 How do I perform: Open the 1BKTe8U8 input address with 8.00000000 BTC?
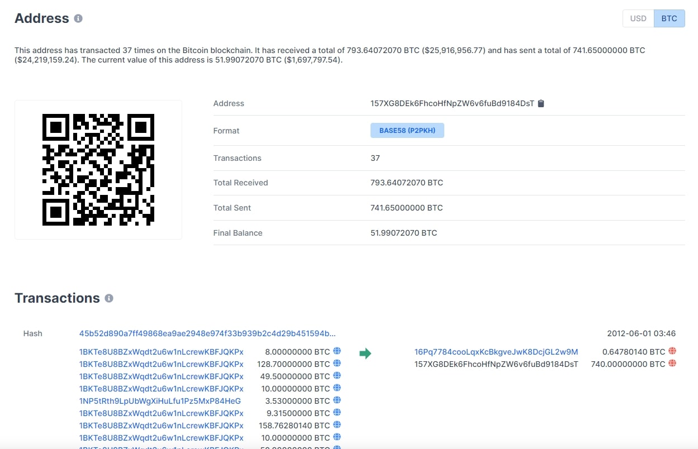162,352
